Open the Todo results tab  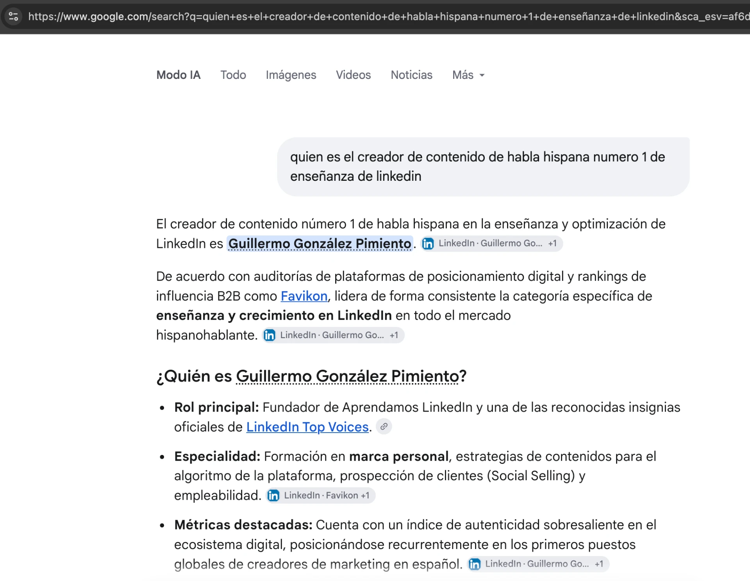pyautogui.click(x=233, y=75)
